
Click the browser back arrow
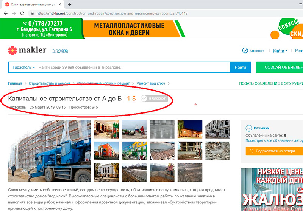(x=6, y=13)
